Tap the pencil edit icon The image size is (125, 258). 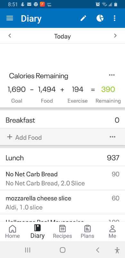84,18
